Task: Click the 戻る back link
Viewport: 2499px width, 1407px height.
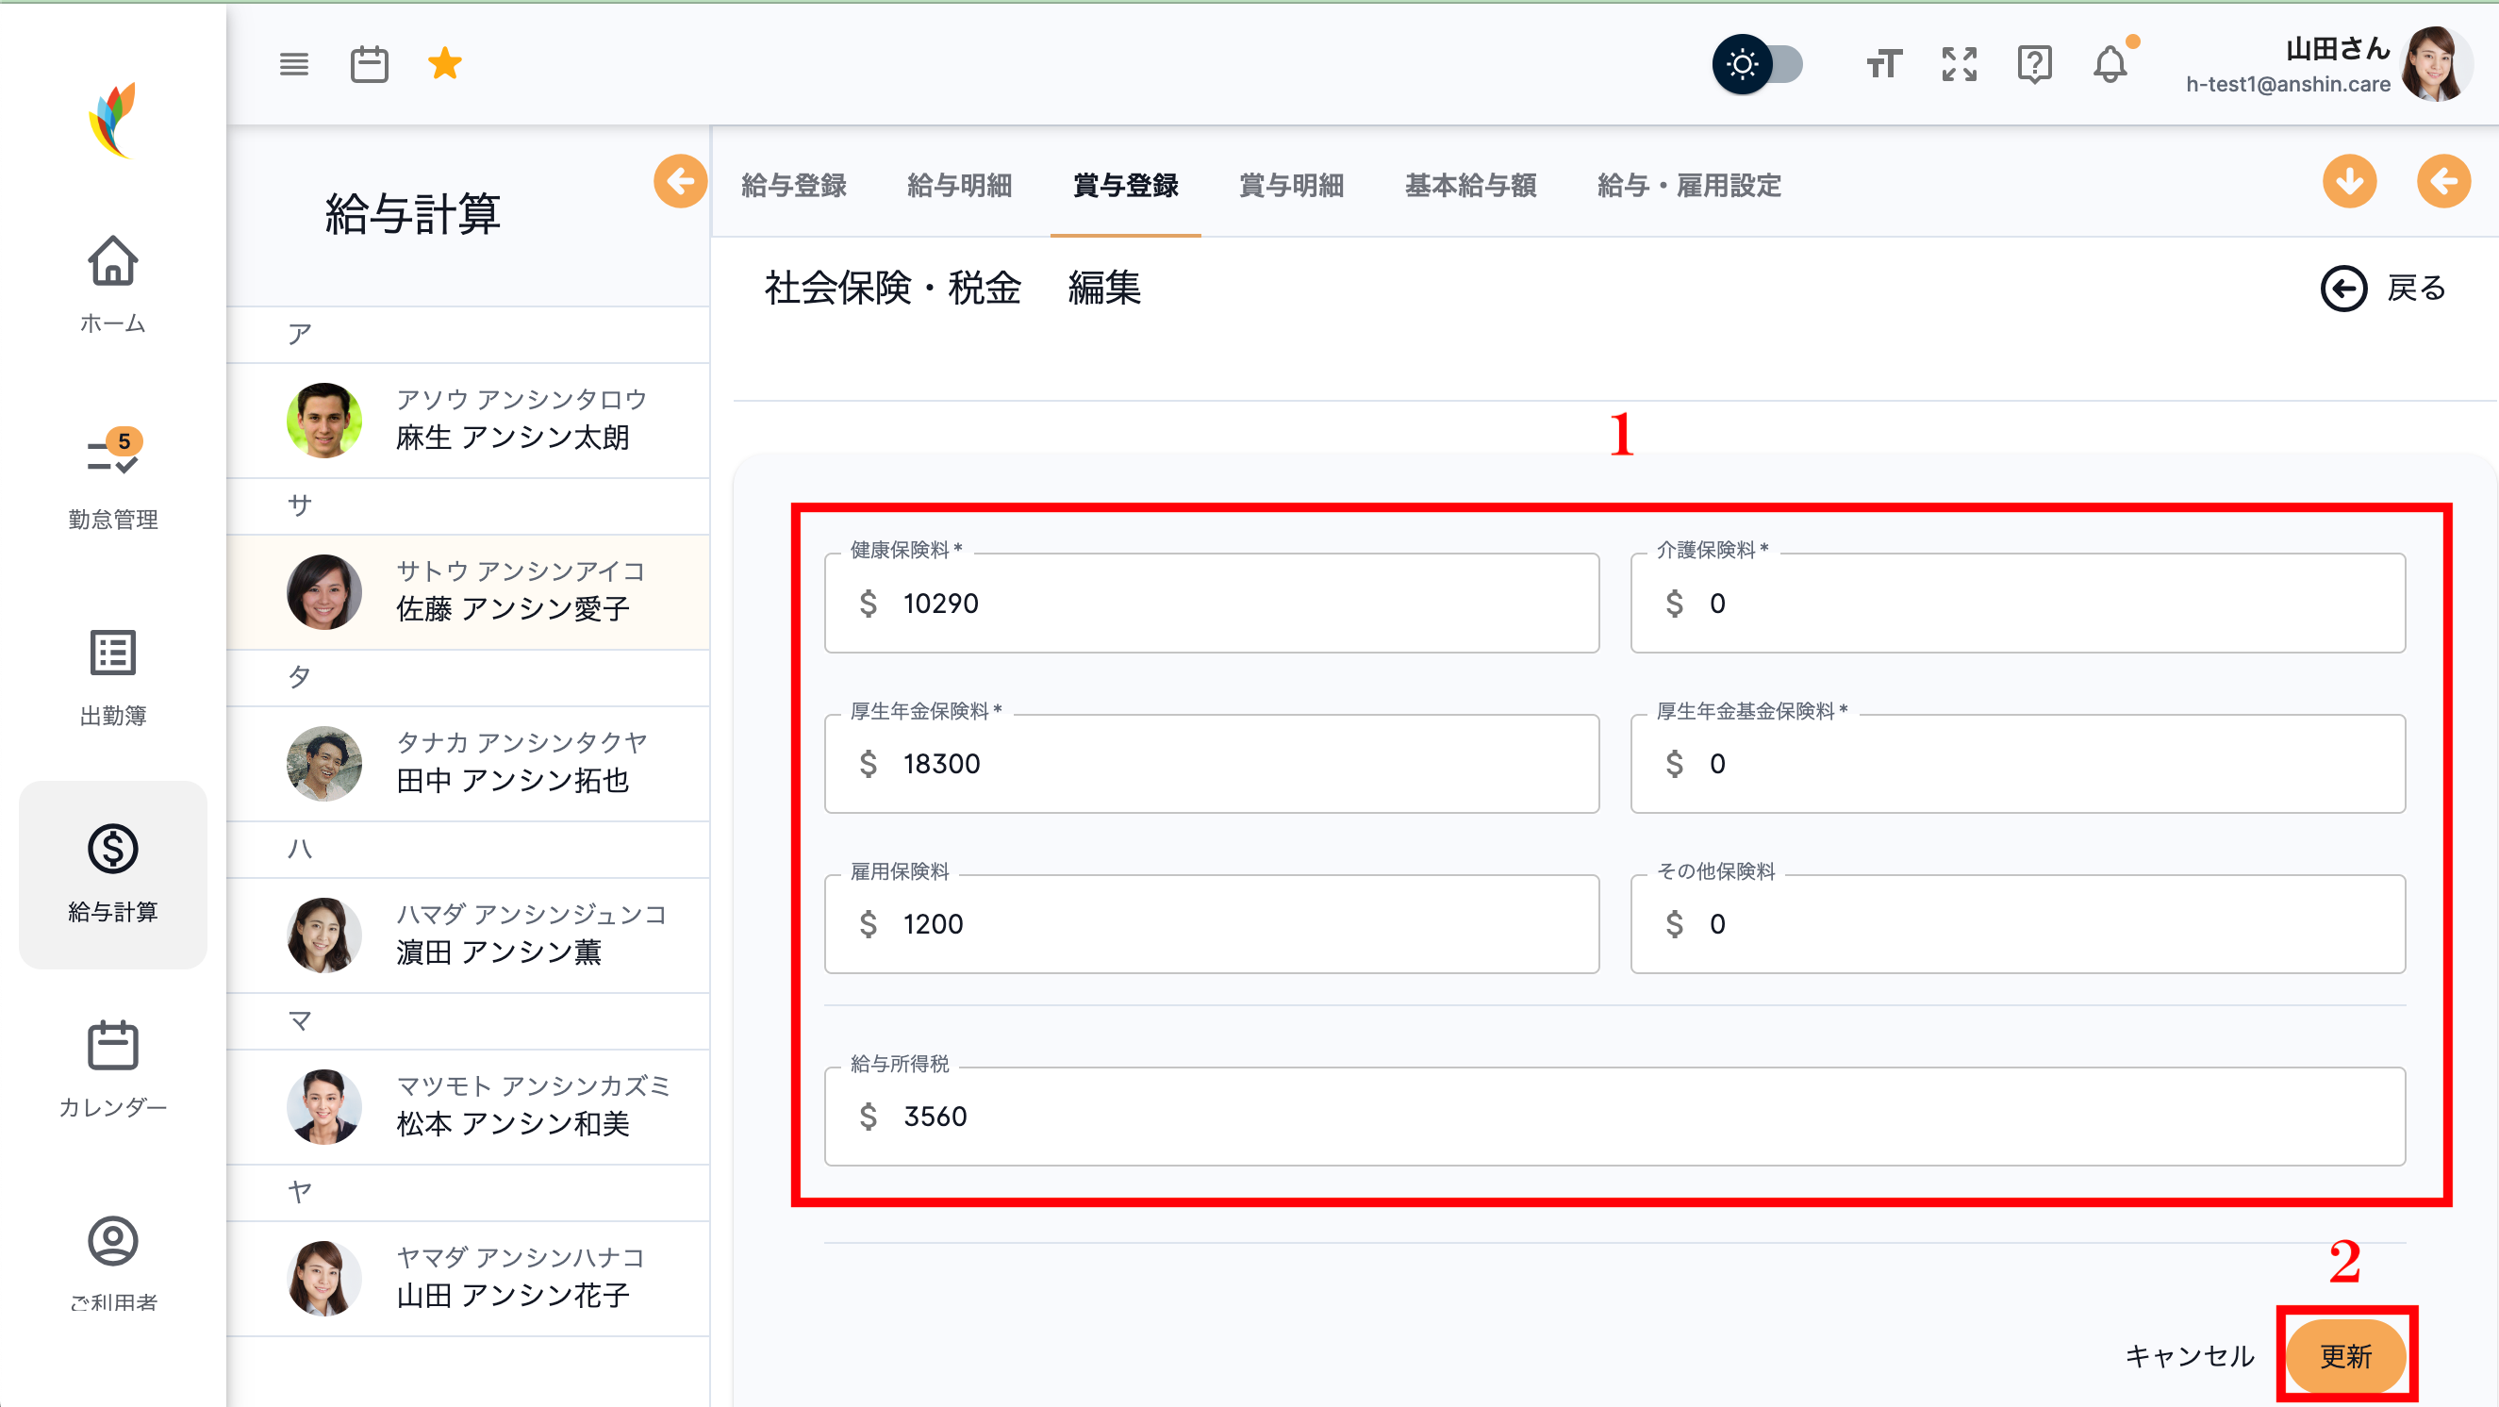Action: pyautogui.click(x=2384, y=289)
